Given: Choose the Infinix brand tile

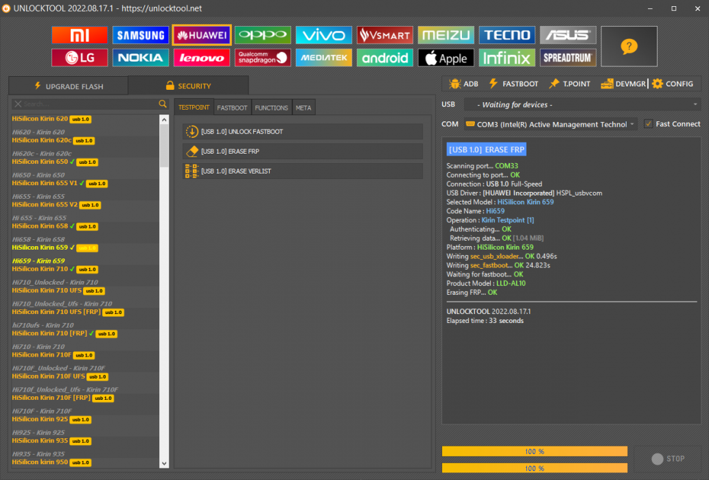Looking at the screenshot, I should point(507,58).
